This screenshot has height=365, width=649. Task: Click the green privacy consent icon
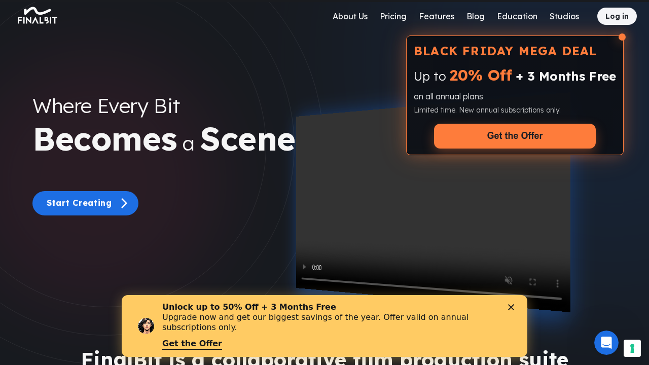coord(632,348)
